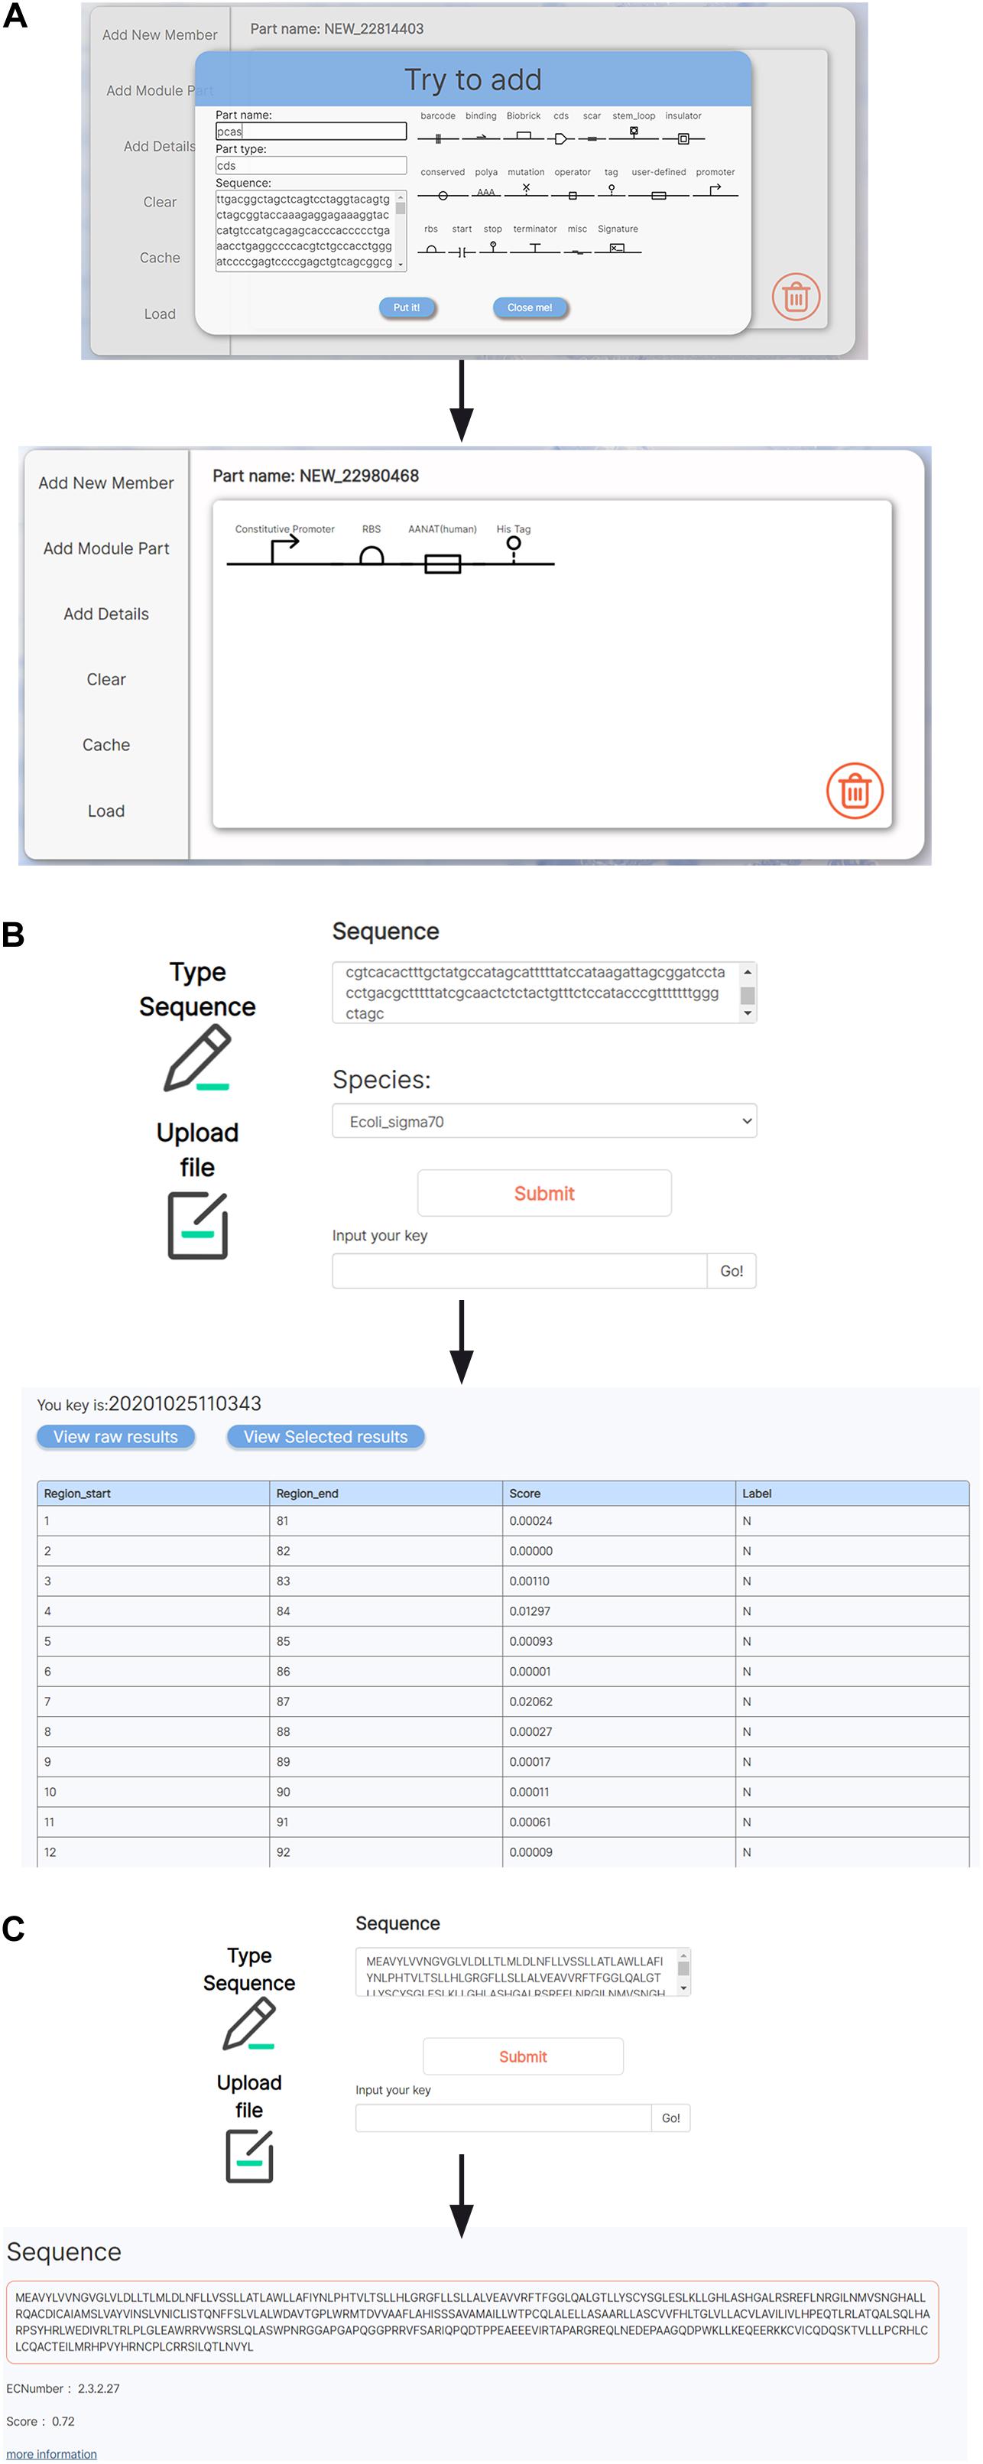Open Add Module Part in NEW_22980468 panel
Screen dimensions: 983x2464
pos(106,548)
